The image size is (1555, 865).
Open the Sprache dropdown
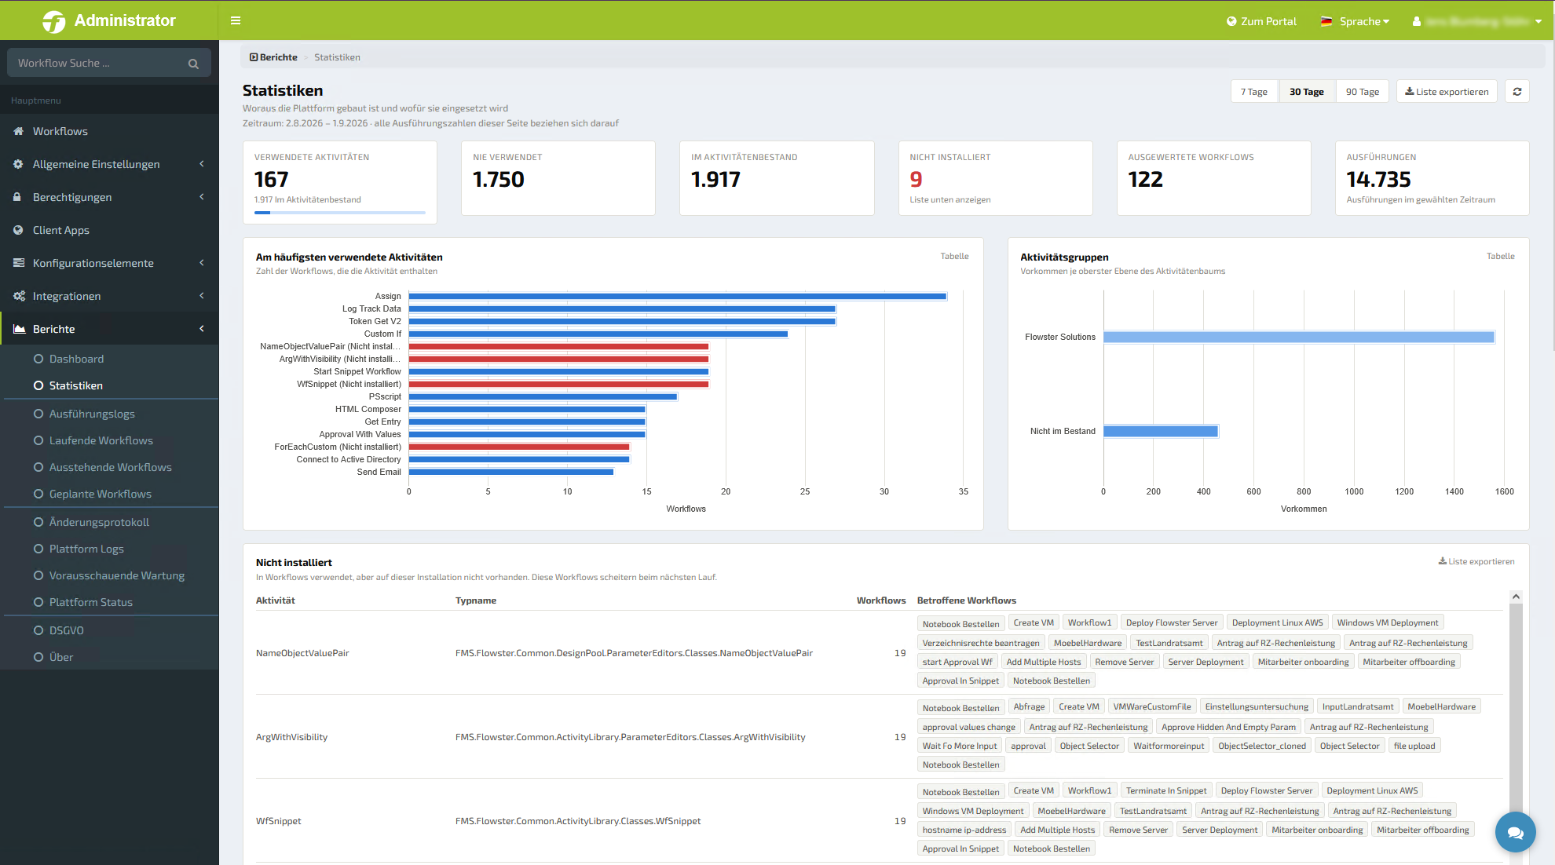[x=1356, y=22]
